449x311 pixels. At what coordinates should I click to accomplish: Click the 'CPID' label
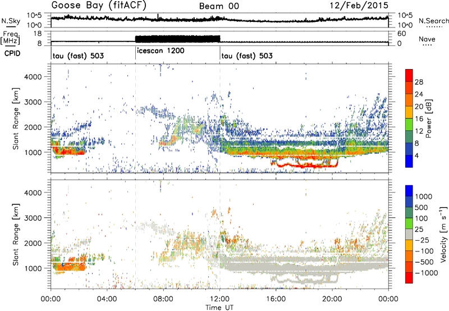[12, 53]
